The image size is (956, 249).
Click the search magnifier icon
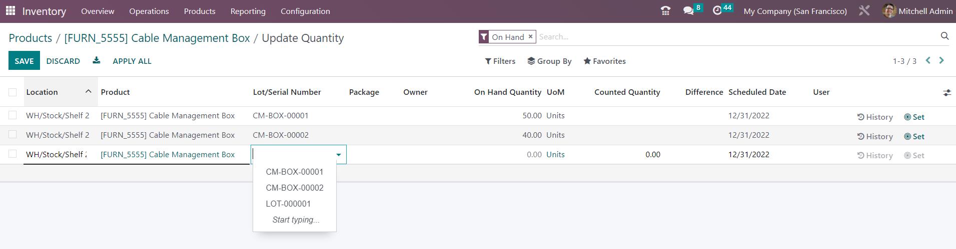[944, 36]
